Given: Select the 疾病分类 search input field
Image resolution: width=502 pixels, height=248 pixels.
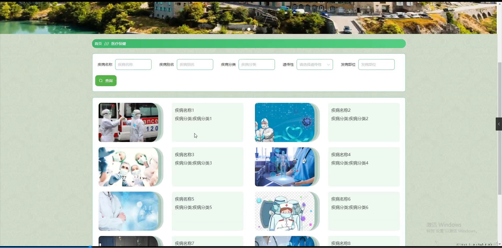Looking at the screenshot, I should pos(257,64).
